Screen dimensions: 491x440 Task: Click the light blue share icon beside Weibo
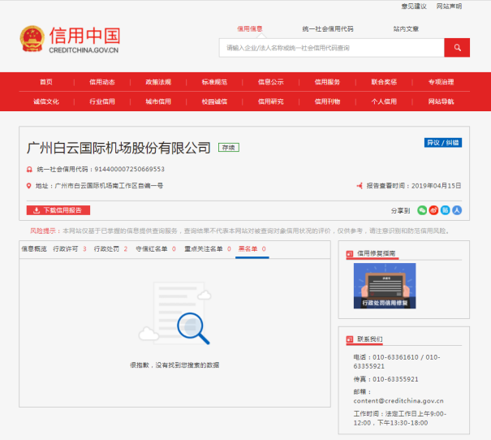(446, 210)
